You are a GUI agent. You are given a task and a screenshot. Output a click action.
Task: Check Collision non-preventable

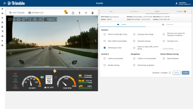point(134,59)
